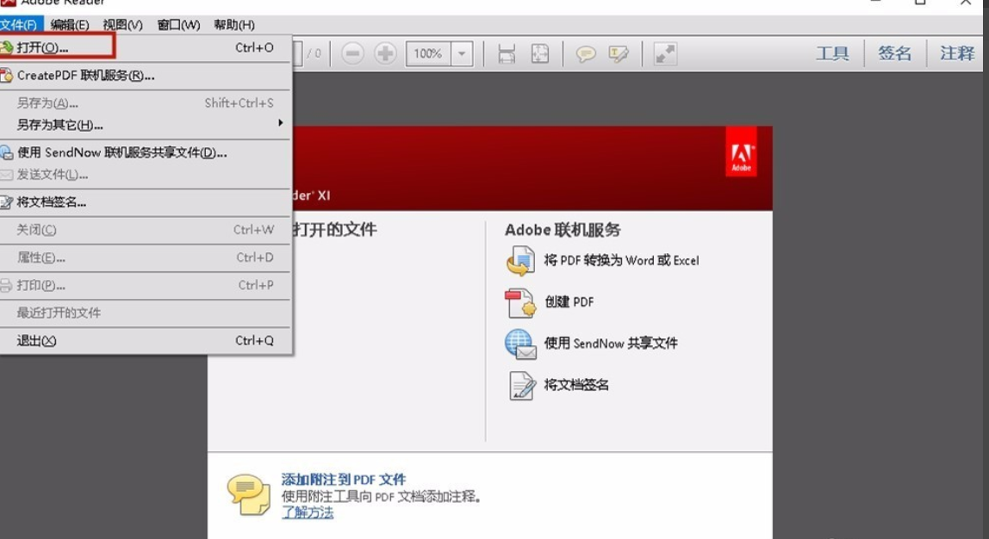Click the zoom out minus icon
Image resolution: width=989 pixels, height=539 pixels.
[x=352, y=53]
